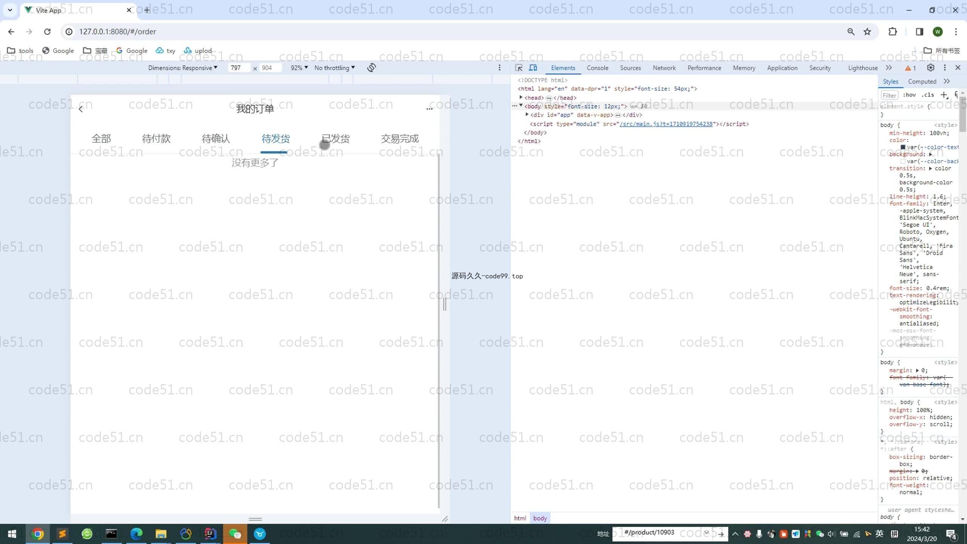Screen dimensions: 967x544
Task: Bookmark this page with the star
Action: (x=867, y=32)
